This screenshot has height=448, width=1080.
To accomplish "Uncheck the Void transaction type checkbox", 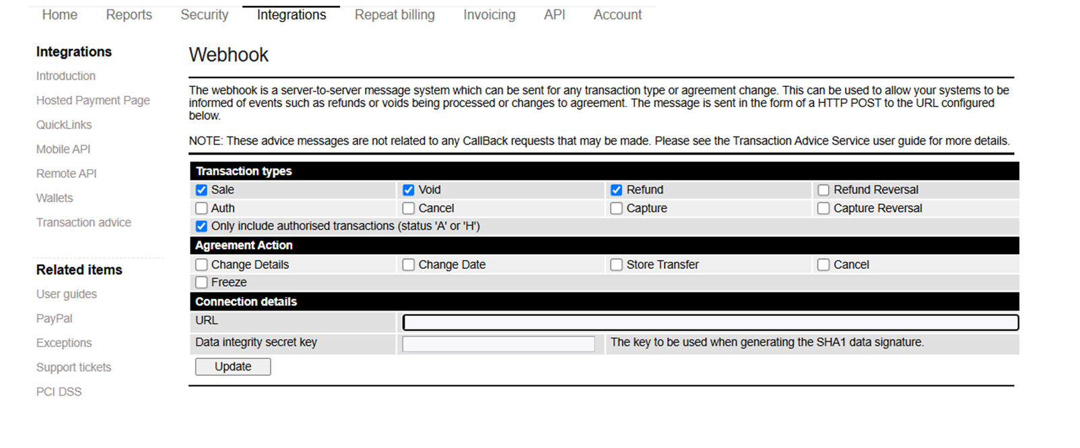I will click(x=409, y=190).
